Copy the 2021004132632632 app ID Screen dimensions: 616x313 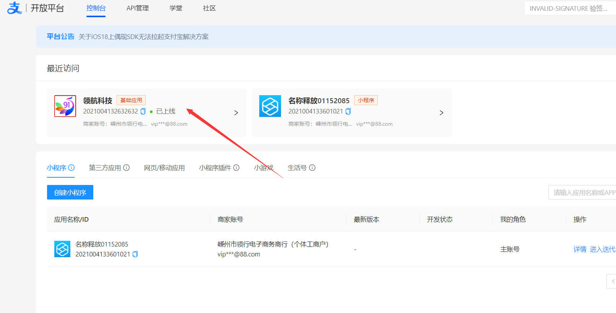coord(143,111)
